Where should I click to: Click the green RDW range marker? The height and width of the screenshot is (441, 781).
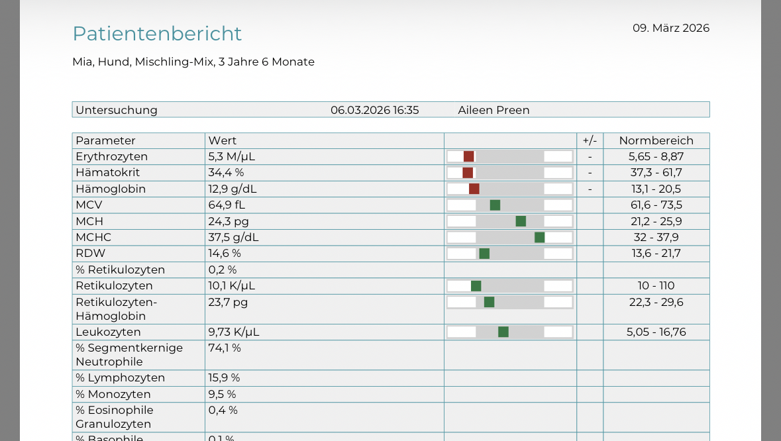pos(484,254)
